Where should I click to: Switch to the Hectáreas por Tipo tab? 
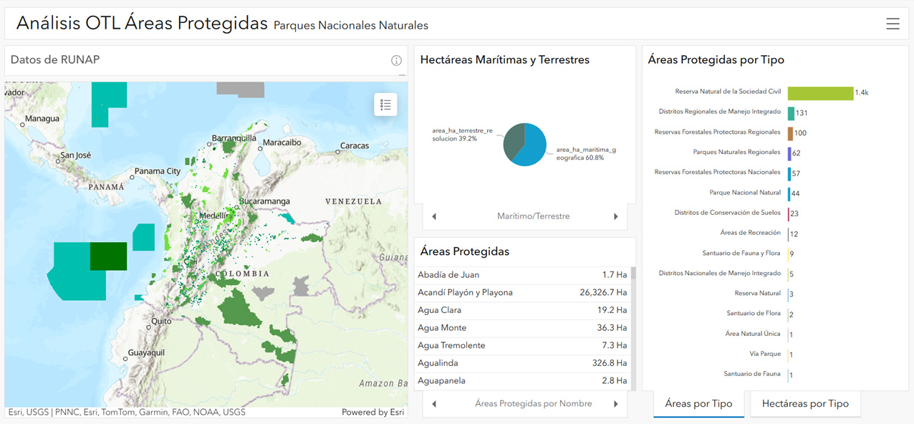[805, 404]
